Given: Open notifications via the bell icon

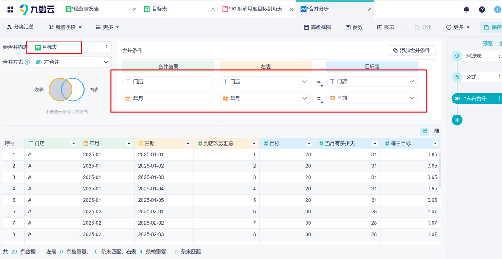Looking at the screenshot, I should pyautogui.click(x=466, y=9).
